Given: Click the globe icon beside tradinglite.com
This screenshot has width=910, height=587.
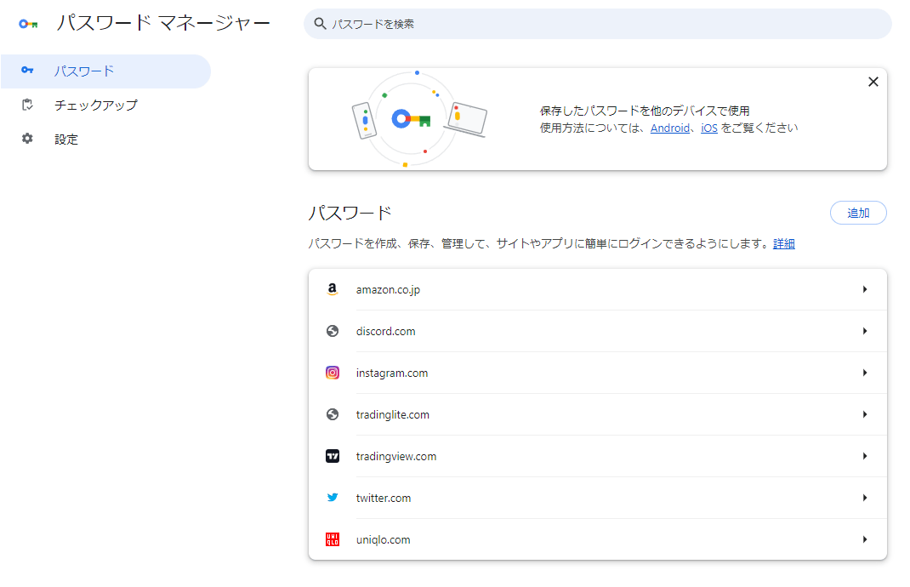Looking at the screenshot, I should click(333, 414).
